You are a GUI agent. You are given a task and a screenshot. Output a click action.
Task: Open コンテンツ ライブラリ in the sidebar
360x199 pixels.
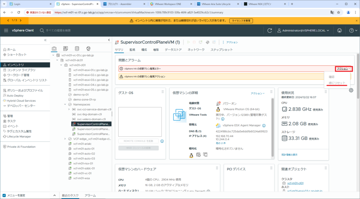[21, 70]
